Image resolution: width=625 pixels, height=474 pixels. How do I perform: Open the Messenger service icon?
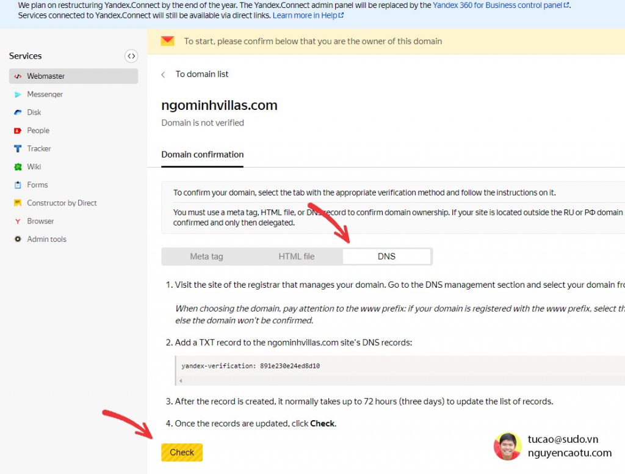click(x=18, y=95)
